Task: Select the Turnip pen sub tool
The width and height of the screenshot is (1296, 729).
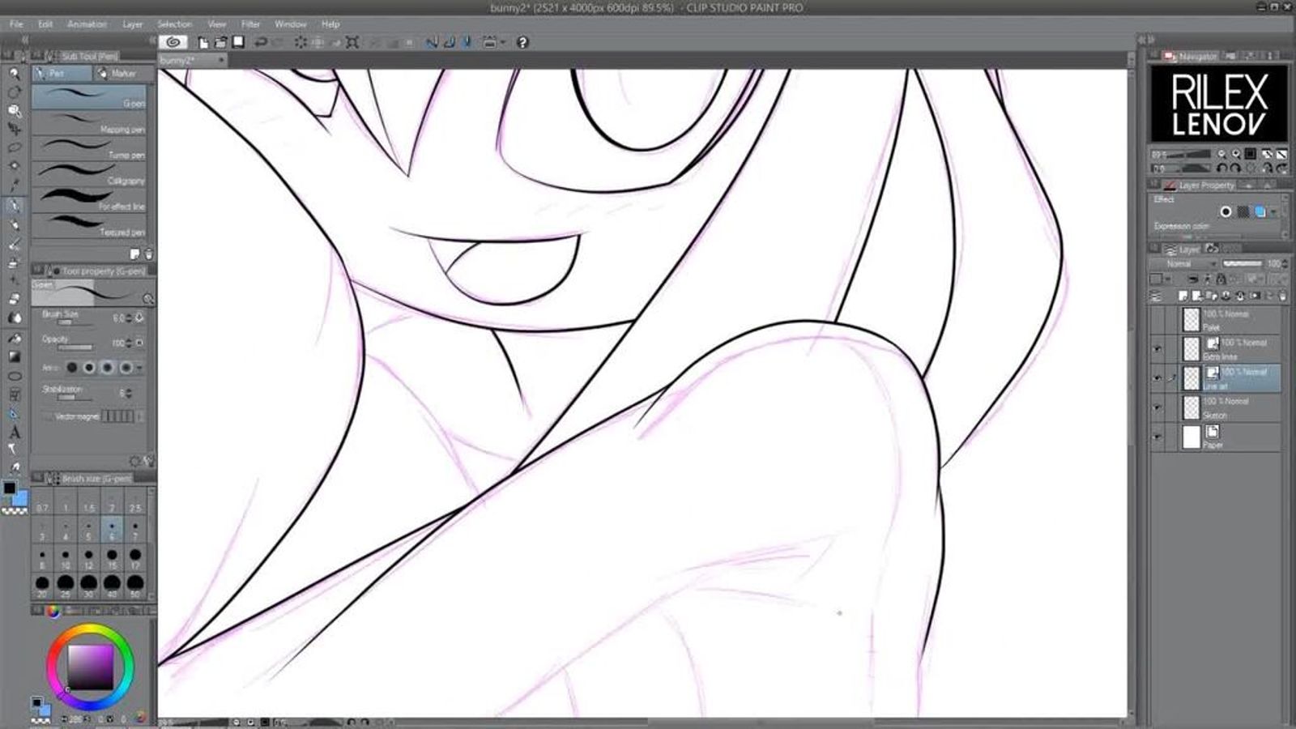Action: [90, 149]
